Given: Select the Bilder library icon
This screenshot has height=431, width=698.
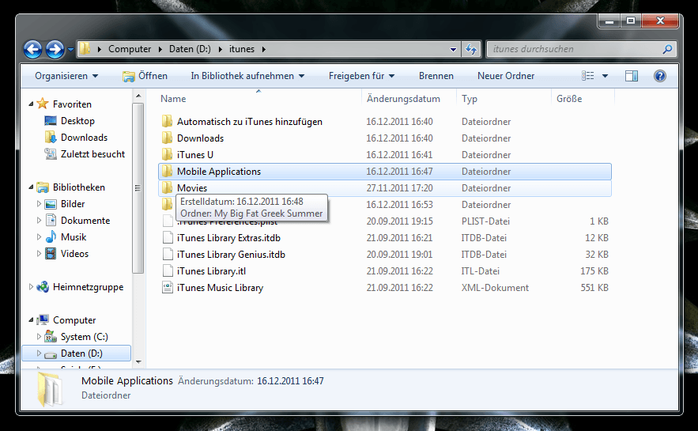Looking at the screenshot, I should tap(51, 204).
